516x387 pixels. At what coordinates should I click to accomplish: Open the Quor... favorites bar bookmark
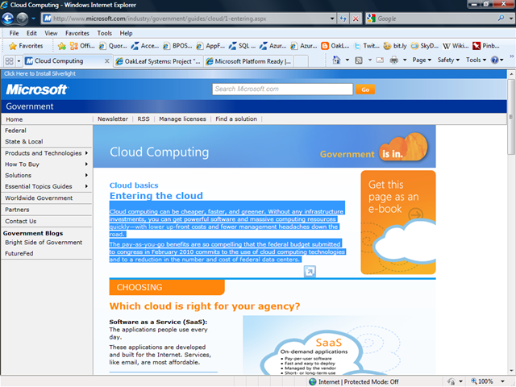113,46
